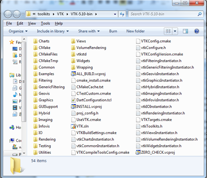Select the ALL_BUILD.vcproj project icon
Viewport: 207px width, 178px height.
click(73, 74)
